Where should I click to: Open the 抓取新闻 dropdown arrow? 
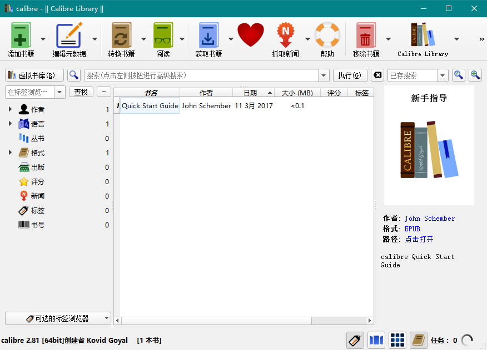[307, 39]
